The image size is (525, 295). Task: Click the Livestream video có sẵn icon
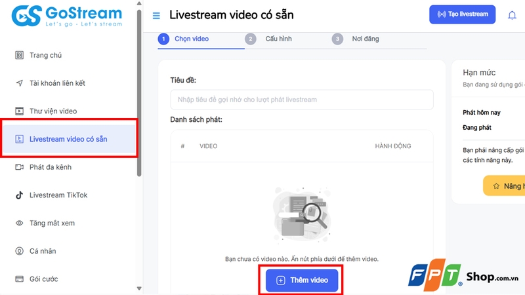click(20, 139)
